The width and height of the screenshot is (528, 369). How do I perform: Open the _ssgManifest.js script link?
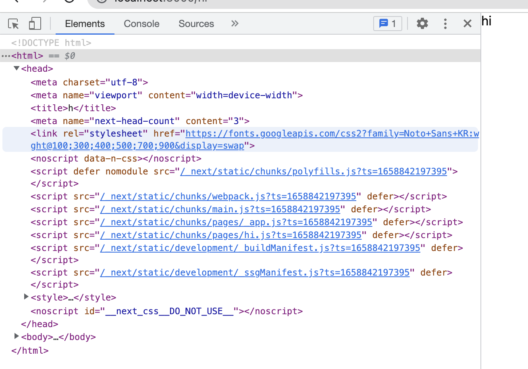(x=255, y=272)
